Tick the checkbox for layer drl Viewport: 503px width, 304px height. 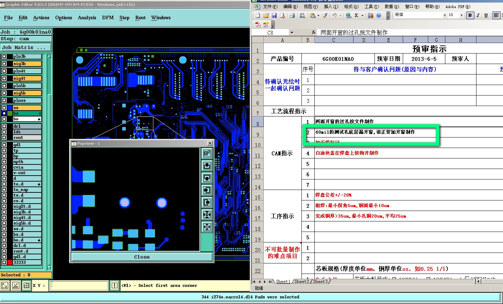click(4, 126)
